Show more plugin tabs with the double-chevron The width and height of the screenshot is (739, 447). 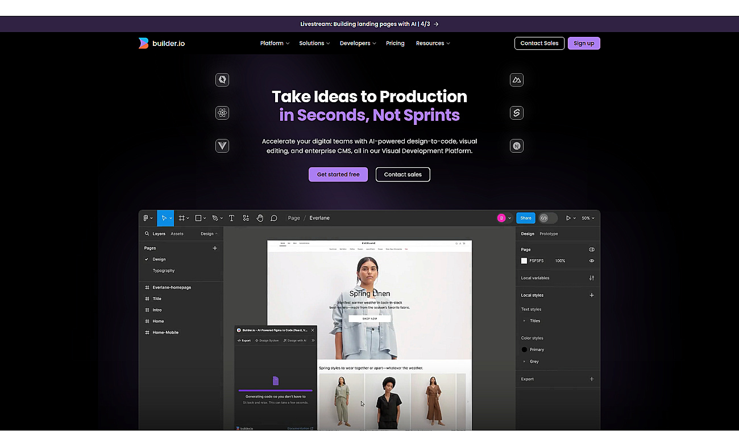point(313,340)
